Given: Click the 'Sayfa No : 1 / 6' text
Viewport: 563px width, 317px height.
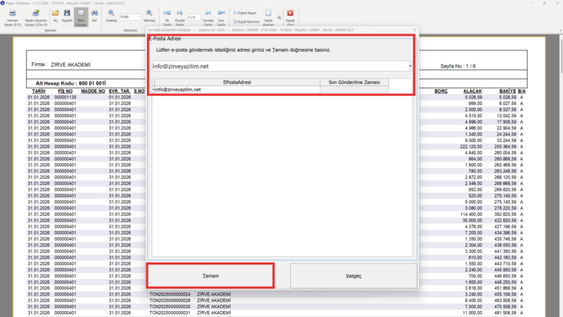Looking at the screenshot, I should coord(458,66).
